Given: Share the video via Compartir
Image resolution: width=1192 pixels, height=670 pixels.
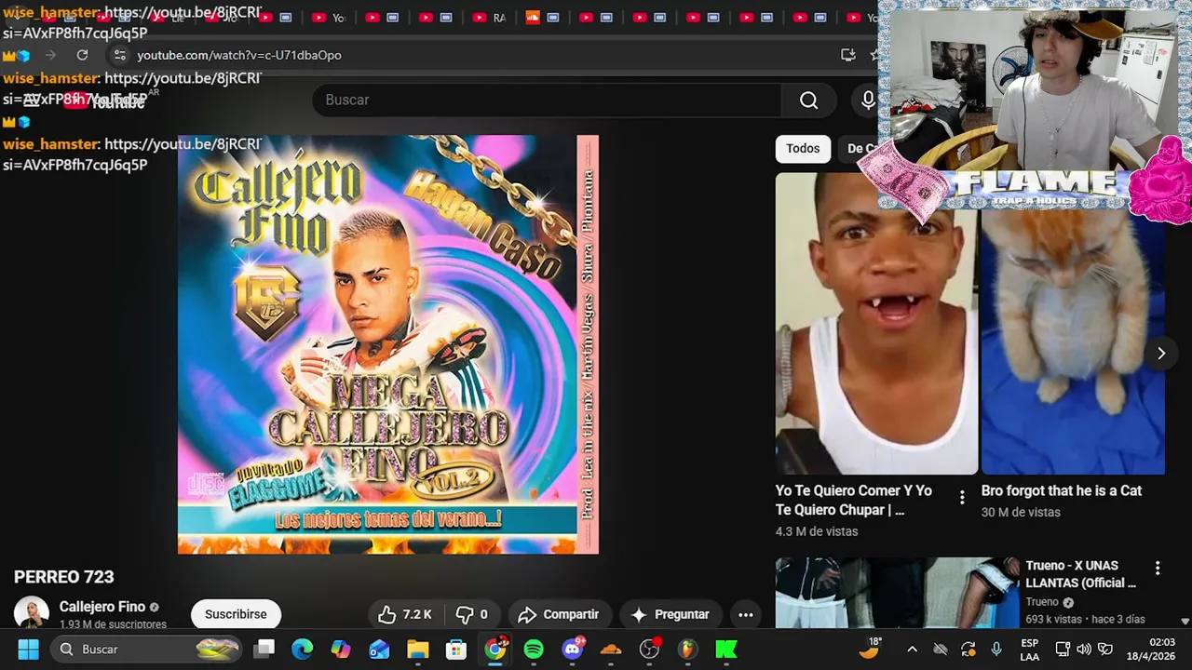Looking at the screenshot, I should click(559, 614).
